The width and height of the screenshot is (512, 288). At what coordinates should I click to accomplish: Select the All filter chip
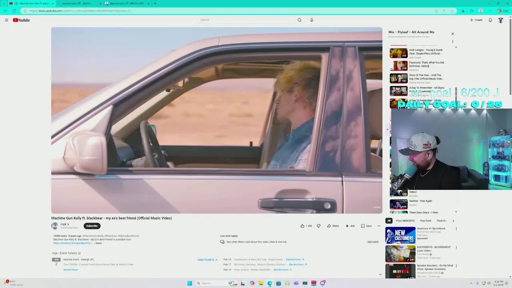[x=389, y=221]
